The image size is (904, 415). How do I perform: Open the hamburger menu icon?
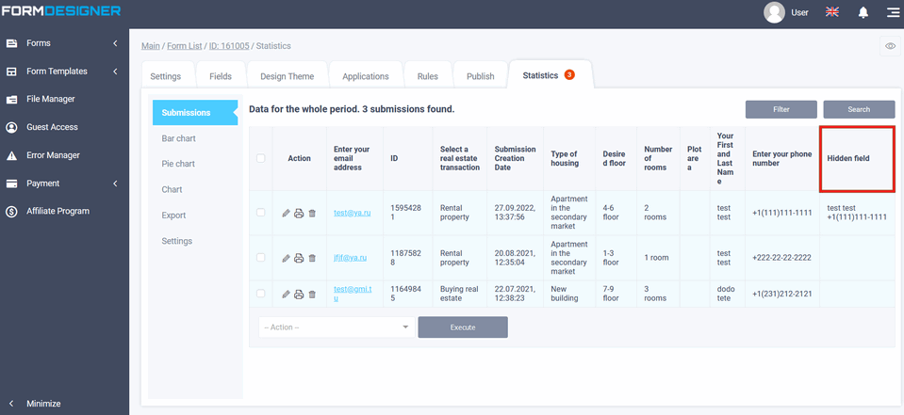click(x=893, y=12)
